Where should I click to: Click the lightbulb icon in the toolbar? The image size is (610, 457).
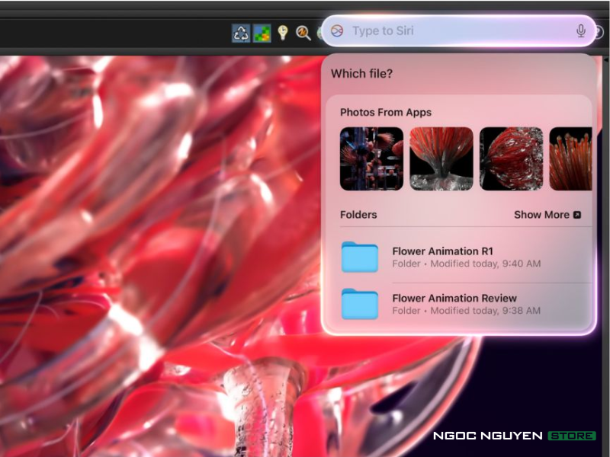tap(282, 33)
